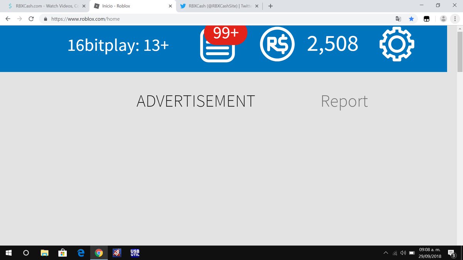The height and width of the screenshot is (260, 463).
Task: Open Microsoft Store from taskbar
Action: click(63, 253)
